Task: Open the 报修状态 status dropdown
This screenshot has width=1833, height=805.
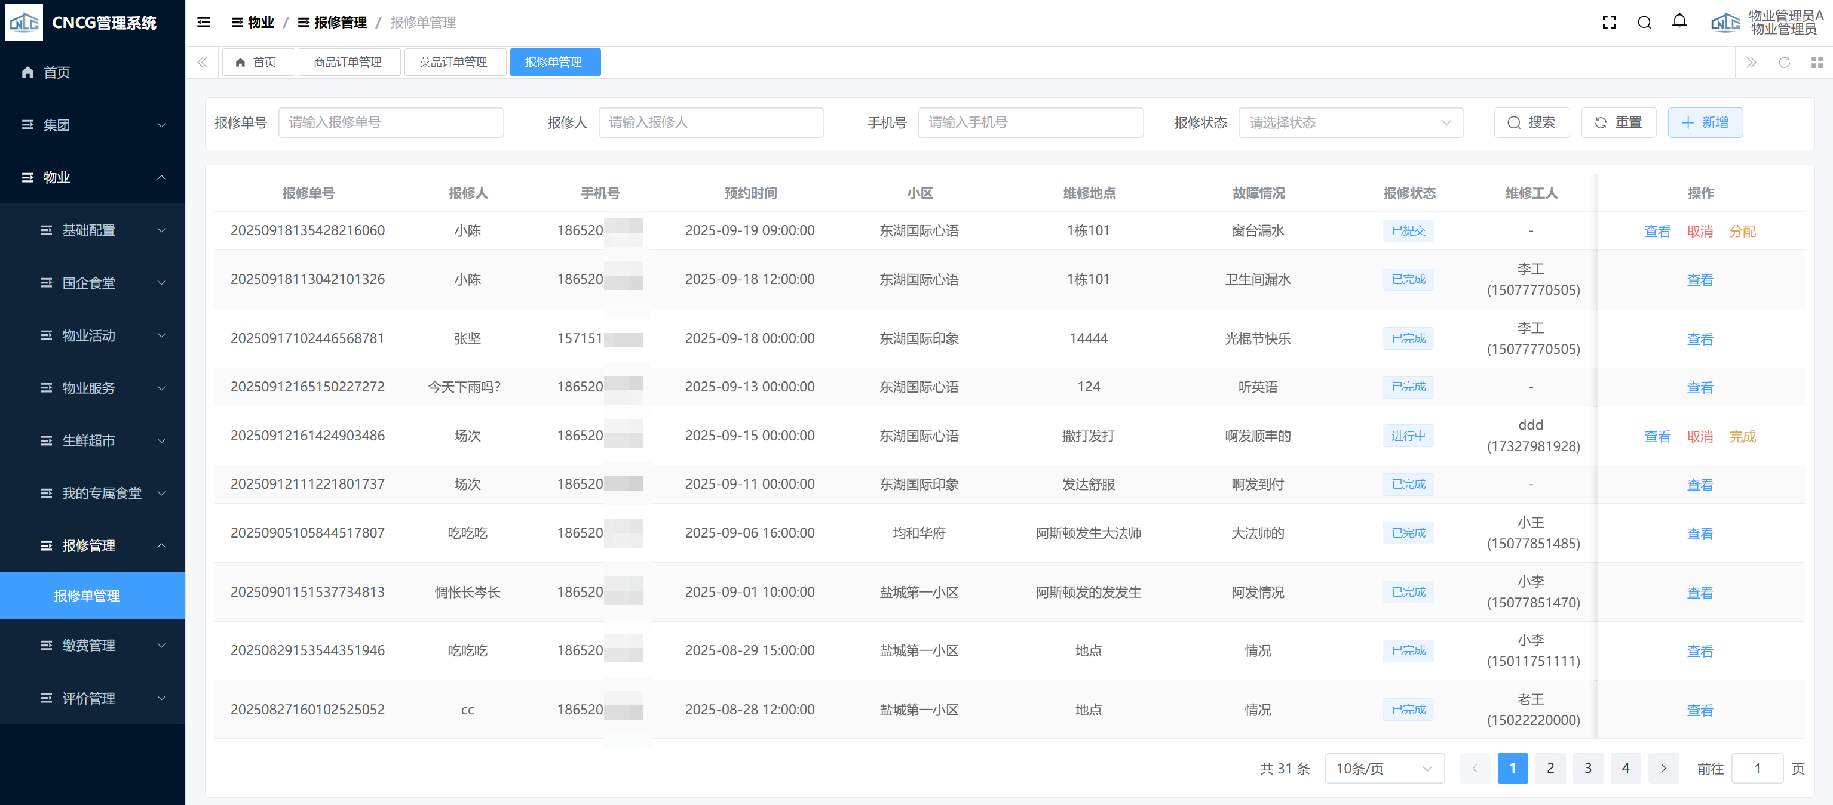Action: click(x=1350, y=123)
